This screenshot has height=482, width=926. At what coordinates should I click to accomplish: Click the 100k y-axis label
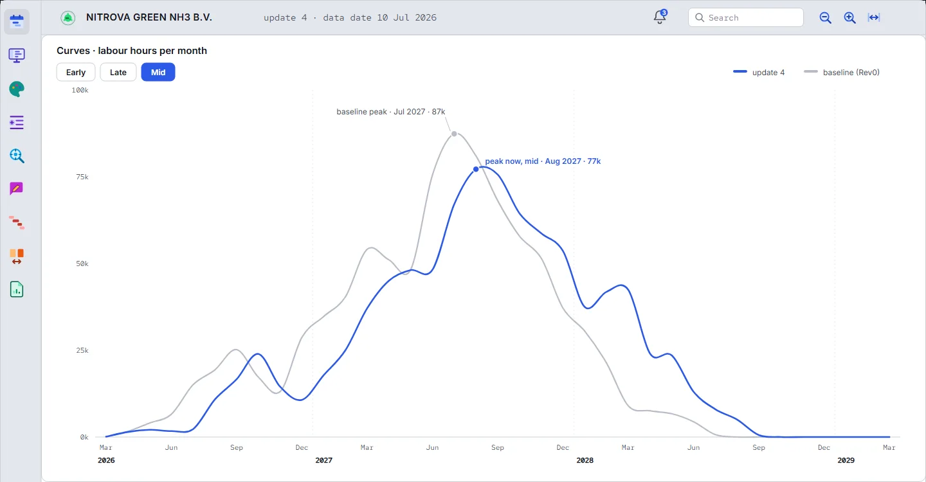click(x=80, y=91)
